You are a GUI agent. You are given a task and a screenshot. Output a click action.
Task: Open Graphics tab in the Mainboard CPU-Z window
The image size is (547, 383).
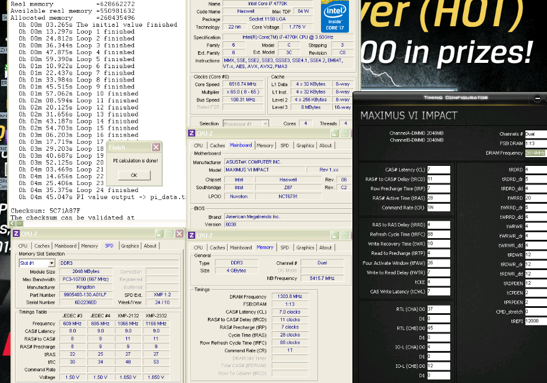coord(305,146)
